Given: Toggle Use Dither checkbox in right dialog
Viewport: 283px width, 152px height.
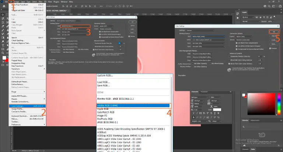Looking at the screenshot, I should (237, 46).
